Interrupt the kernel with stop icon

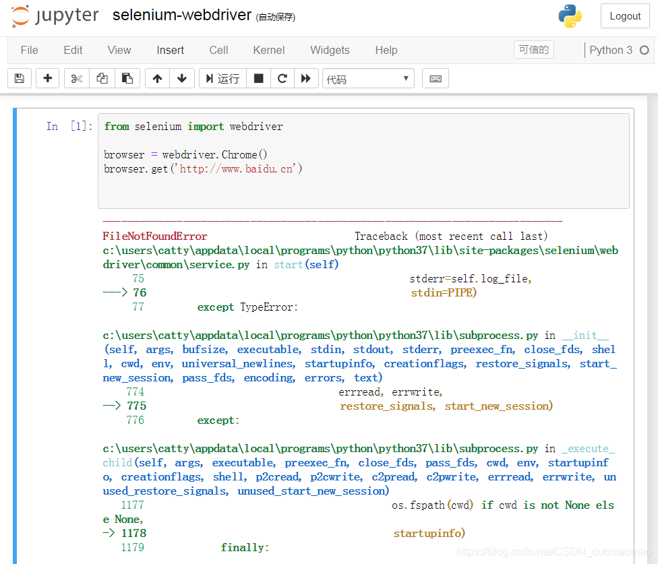[x=258, y=78]
